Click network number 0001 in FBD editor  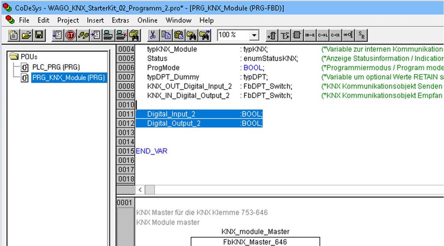[125, 203]
